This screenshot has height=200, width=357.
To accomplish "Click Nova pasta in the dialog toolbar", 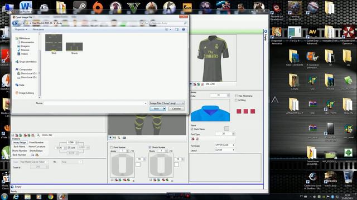I will click(x=38, y=29).
